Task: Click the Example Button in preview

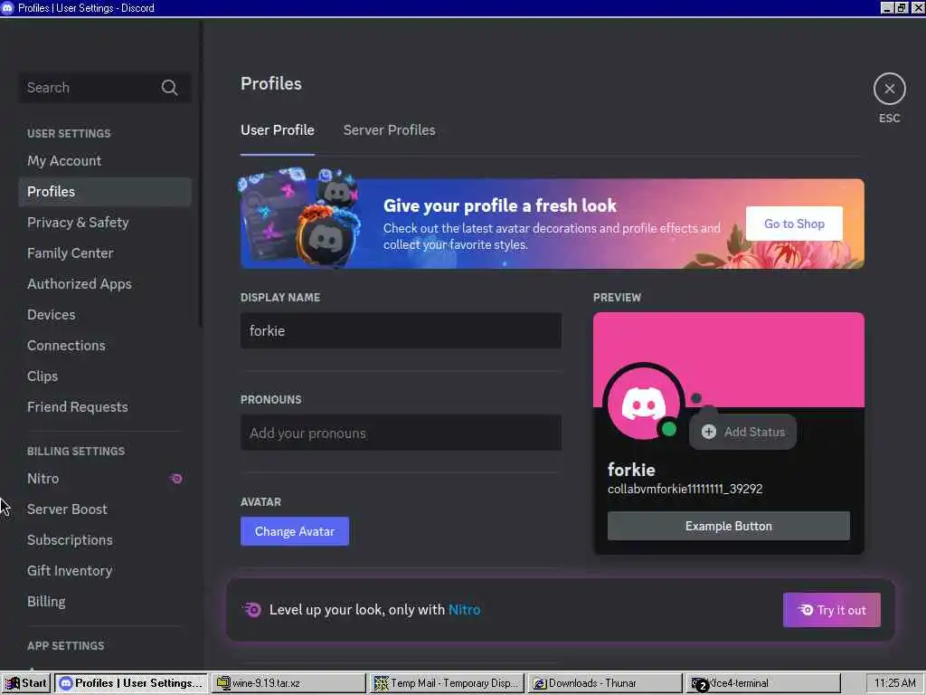Action: 728,526
